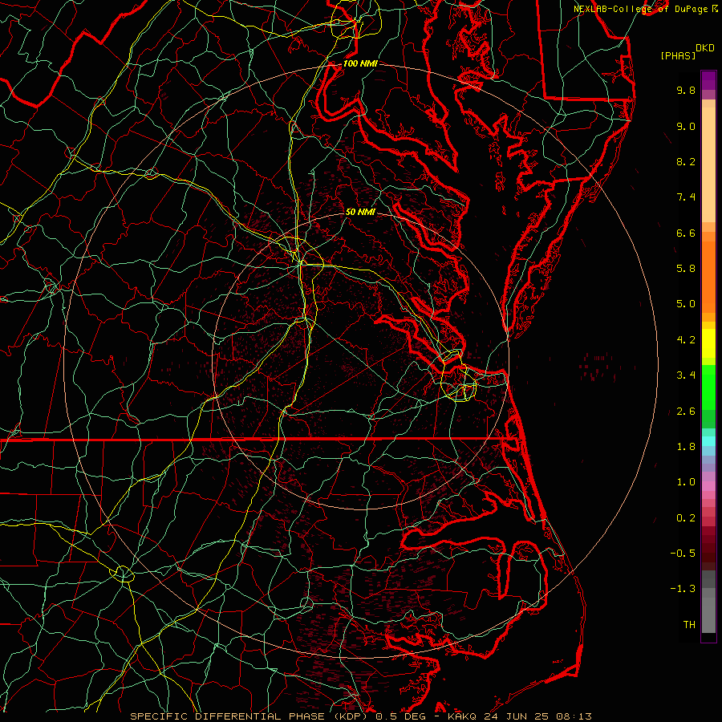Select the DKD label above the color scale

[x=705, y=48]
